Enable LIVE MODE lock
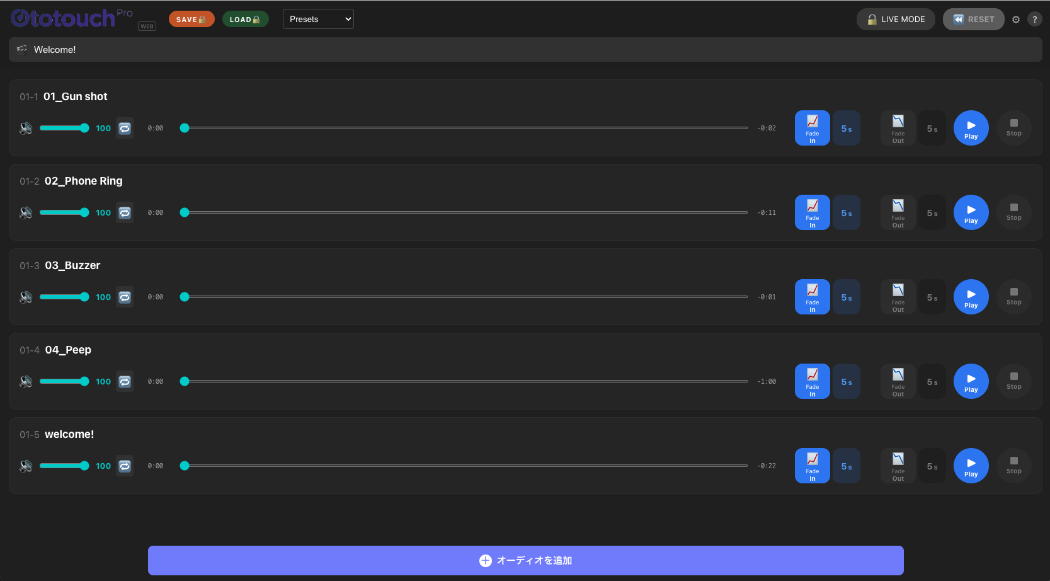Viewport: 1050px width, 581px height. pos(896,19)
